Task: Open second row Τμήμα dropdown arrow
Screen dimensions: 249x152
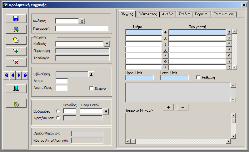Action: [165, 38]
